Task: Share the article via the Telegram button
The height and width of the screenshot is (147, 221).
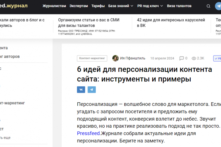Action: pyautogui.click(x=91, y=90)
